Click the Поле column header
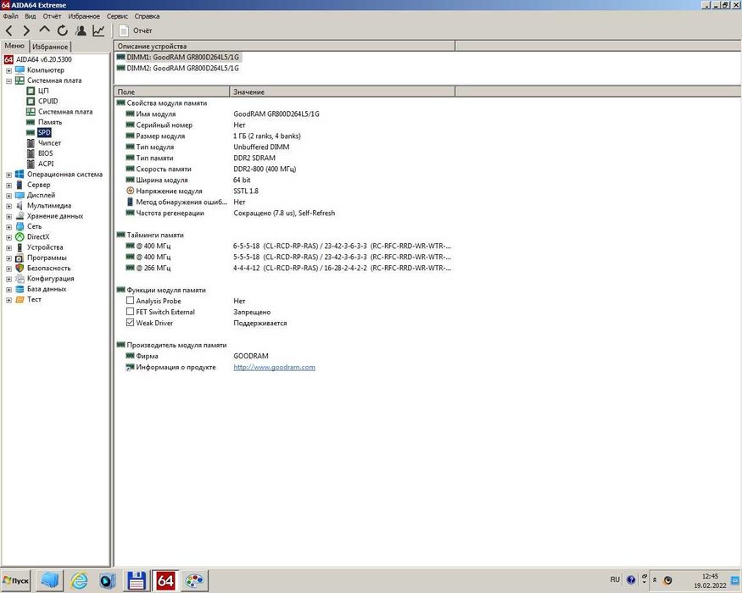 click(x=172, y=91)
